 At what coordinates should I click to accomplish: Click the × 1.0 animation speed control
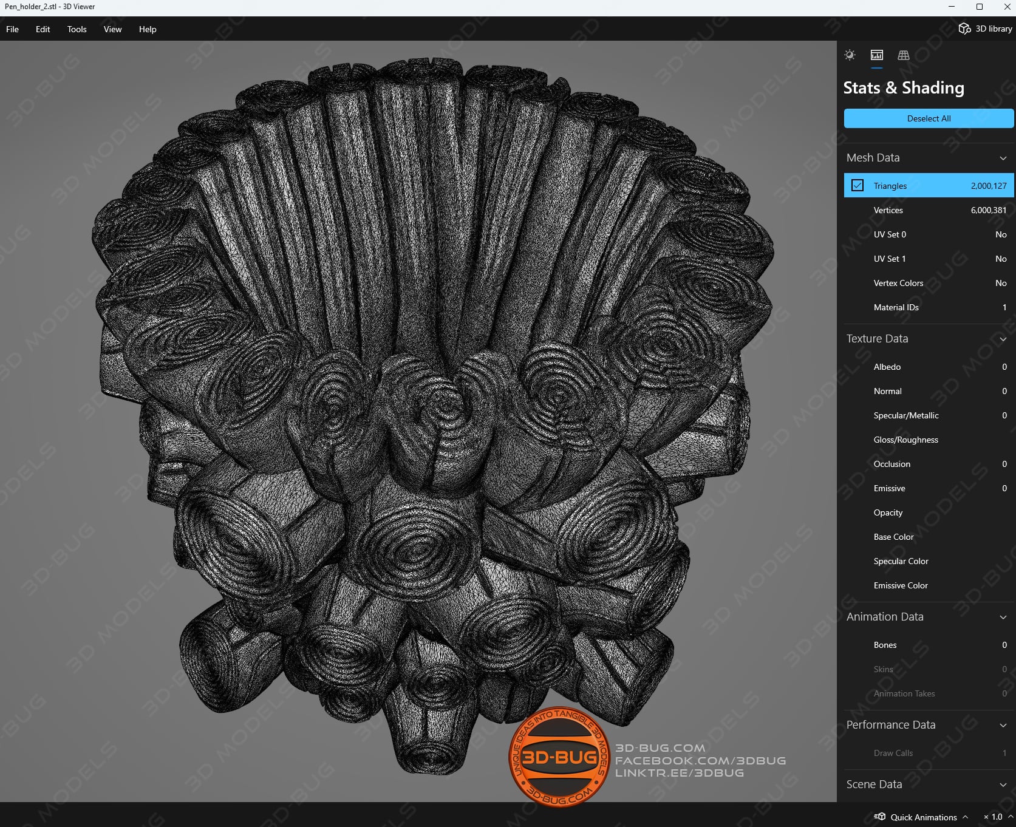point(993,817)
